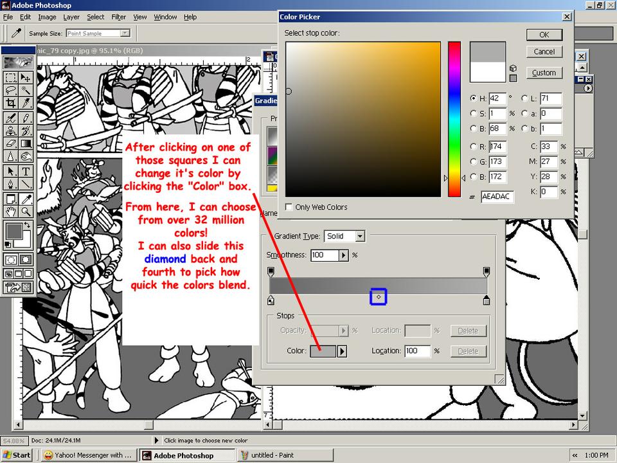This screenshot has height=463, width=617.
Task: Select the Line tool
Action: pyautogui.click(x=26, y=185)
